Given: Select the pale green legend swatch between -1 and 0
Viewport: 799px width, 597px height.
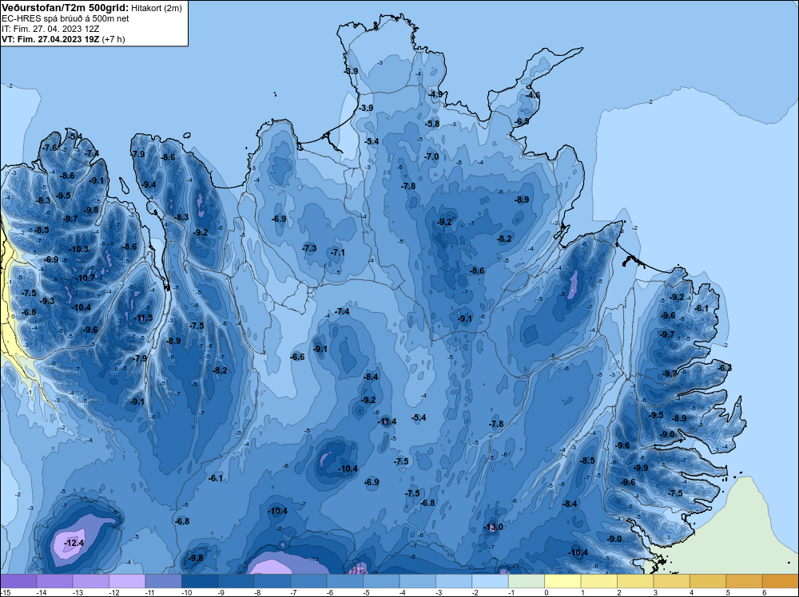Looking at the screenshot, I should [x=527, y=581].
